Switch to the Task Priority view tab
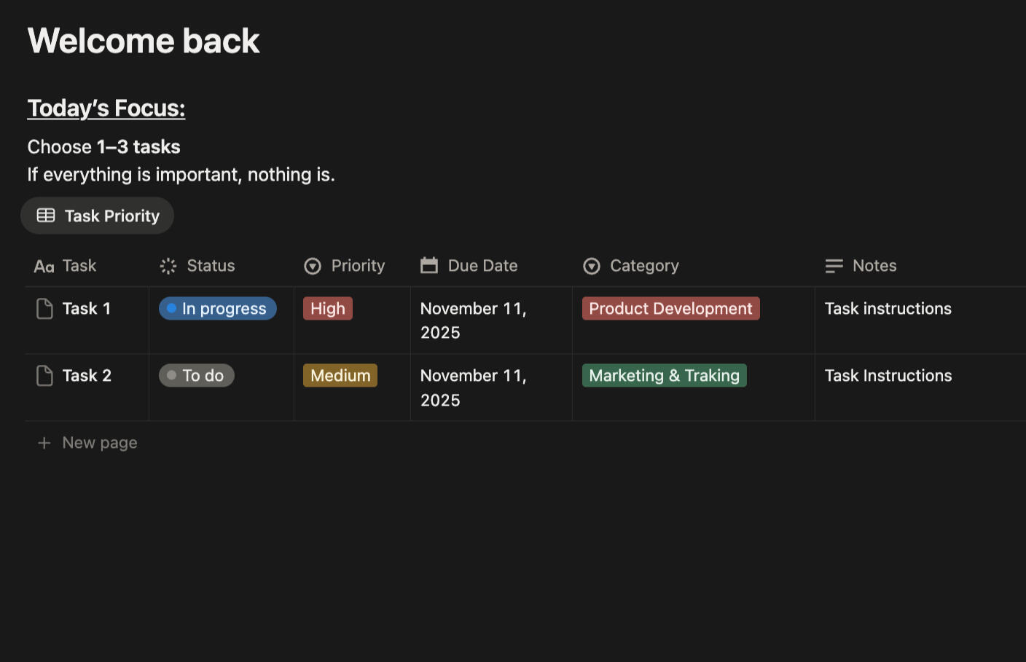The image size is (1026, 662). 98,216
